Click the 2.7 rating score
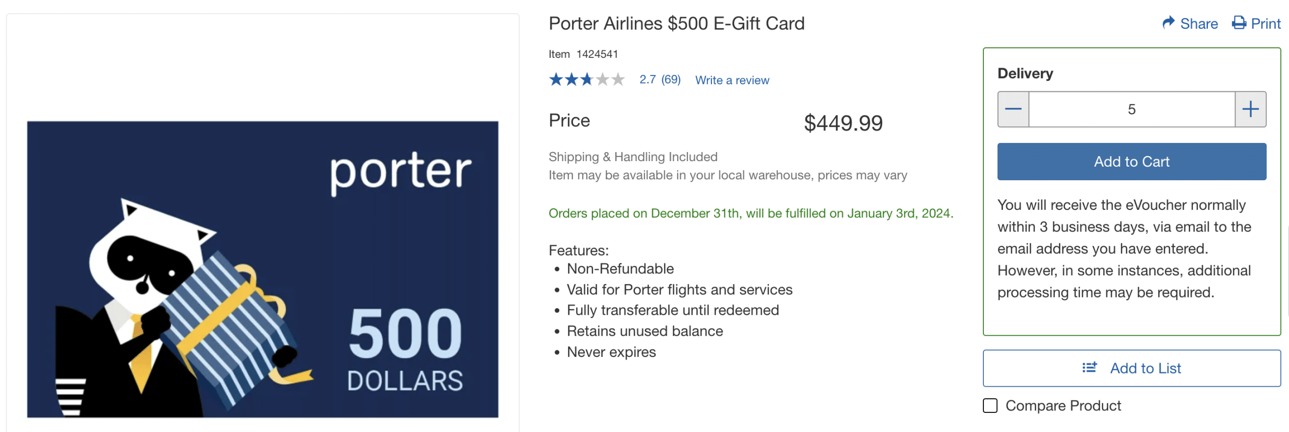 pos(648,80)
